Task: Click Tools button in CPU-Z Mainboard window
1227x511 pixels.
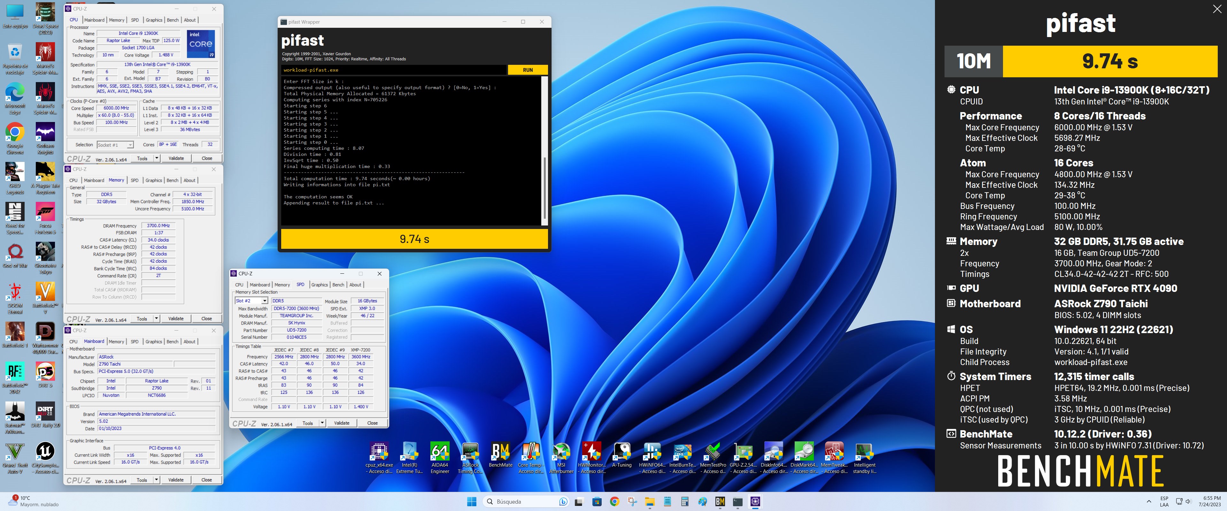Action: 142,480
